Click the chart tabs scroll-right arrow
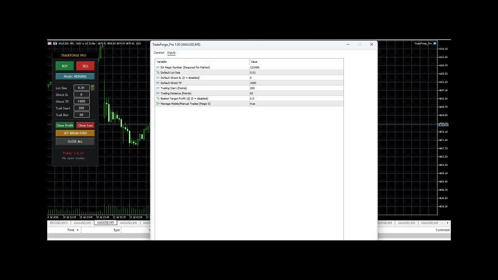The height and width of the screenshot is (280, 498). (x=448, y=223)
